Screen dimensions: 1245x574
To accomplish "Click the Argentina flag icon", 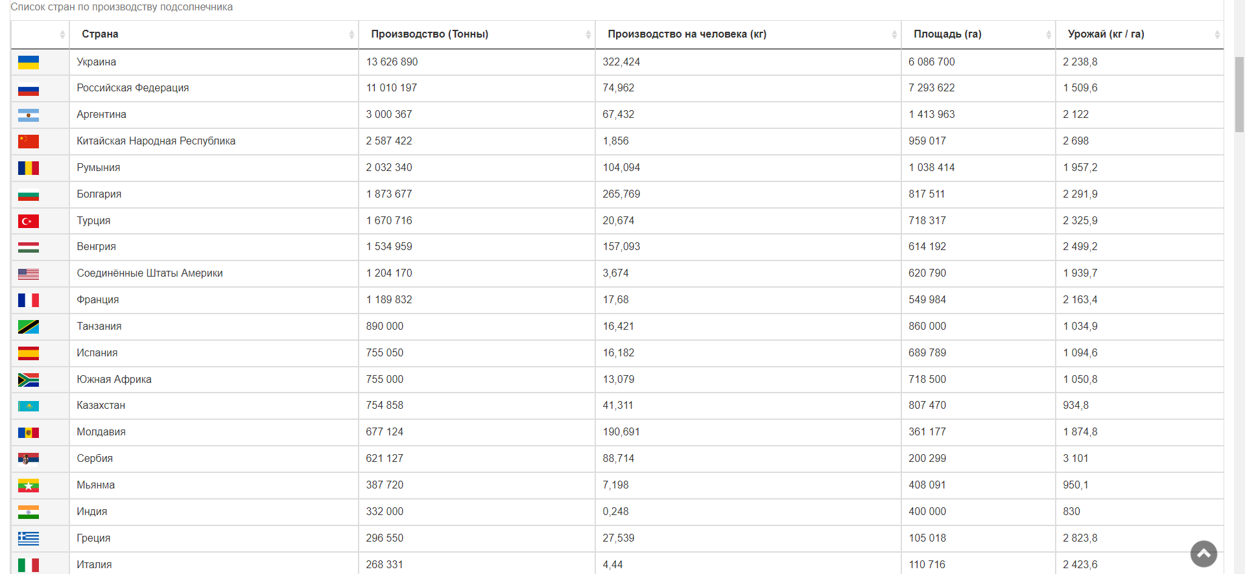I will pos(29,115).
